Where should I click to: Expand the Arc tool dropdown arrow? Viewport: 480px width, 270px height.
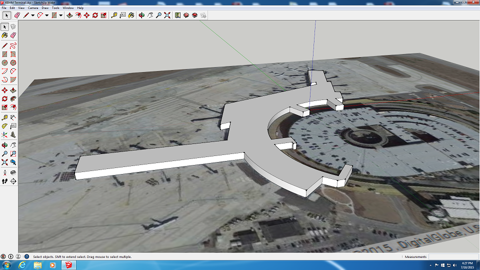pos(46,15)
